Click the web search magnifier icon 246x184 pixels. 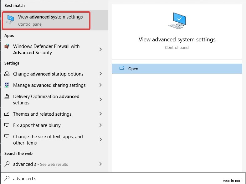coord(7,164)
